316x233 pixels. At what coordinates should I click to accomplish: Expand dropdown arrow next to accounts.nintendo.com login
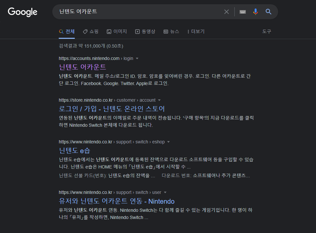[137, 59]
